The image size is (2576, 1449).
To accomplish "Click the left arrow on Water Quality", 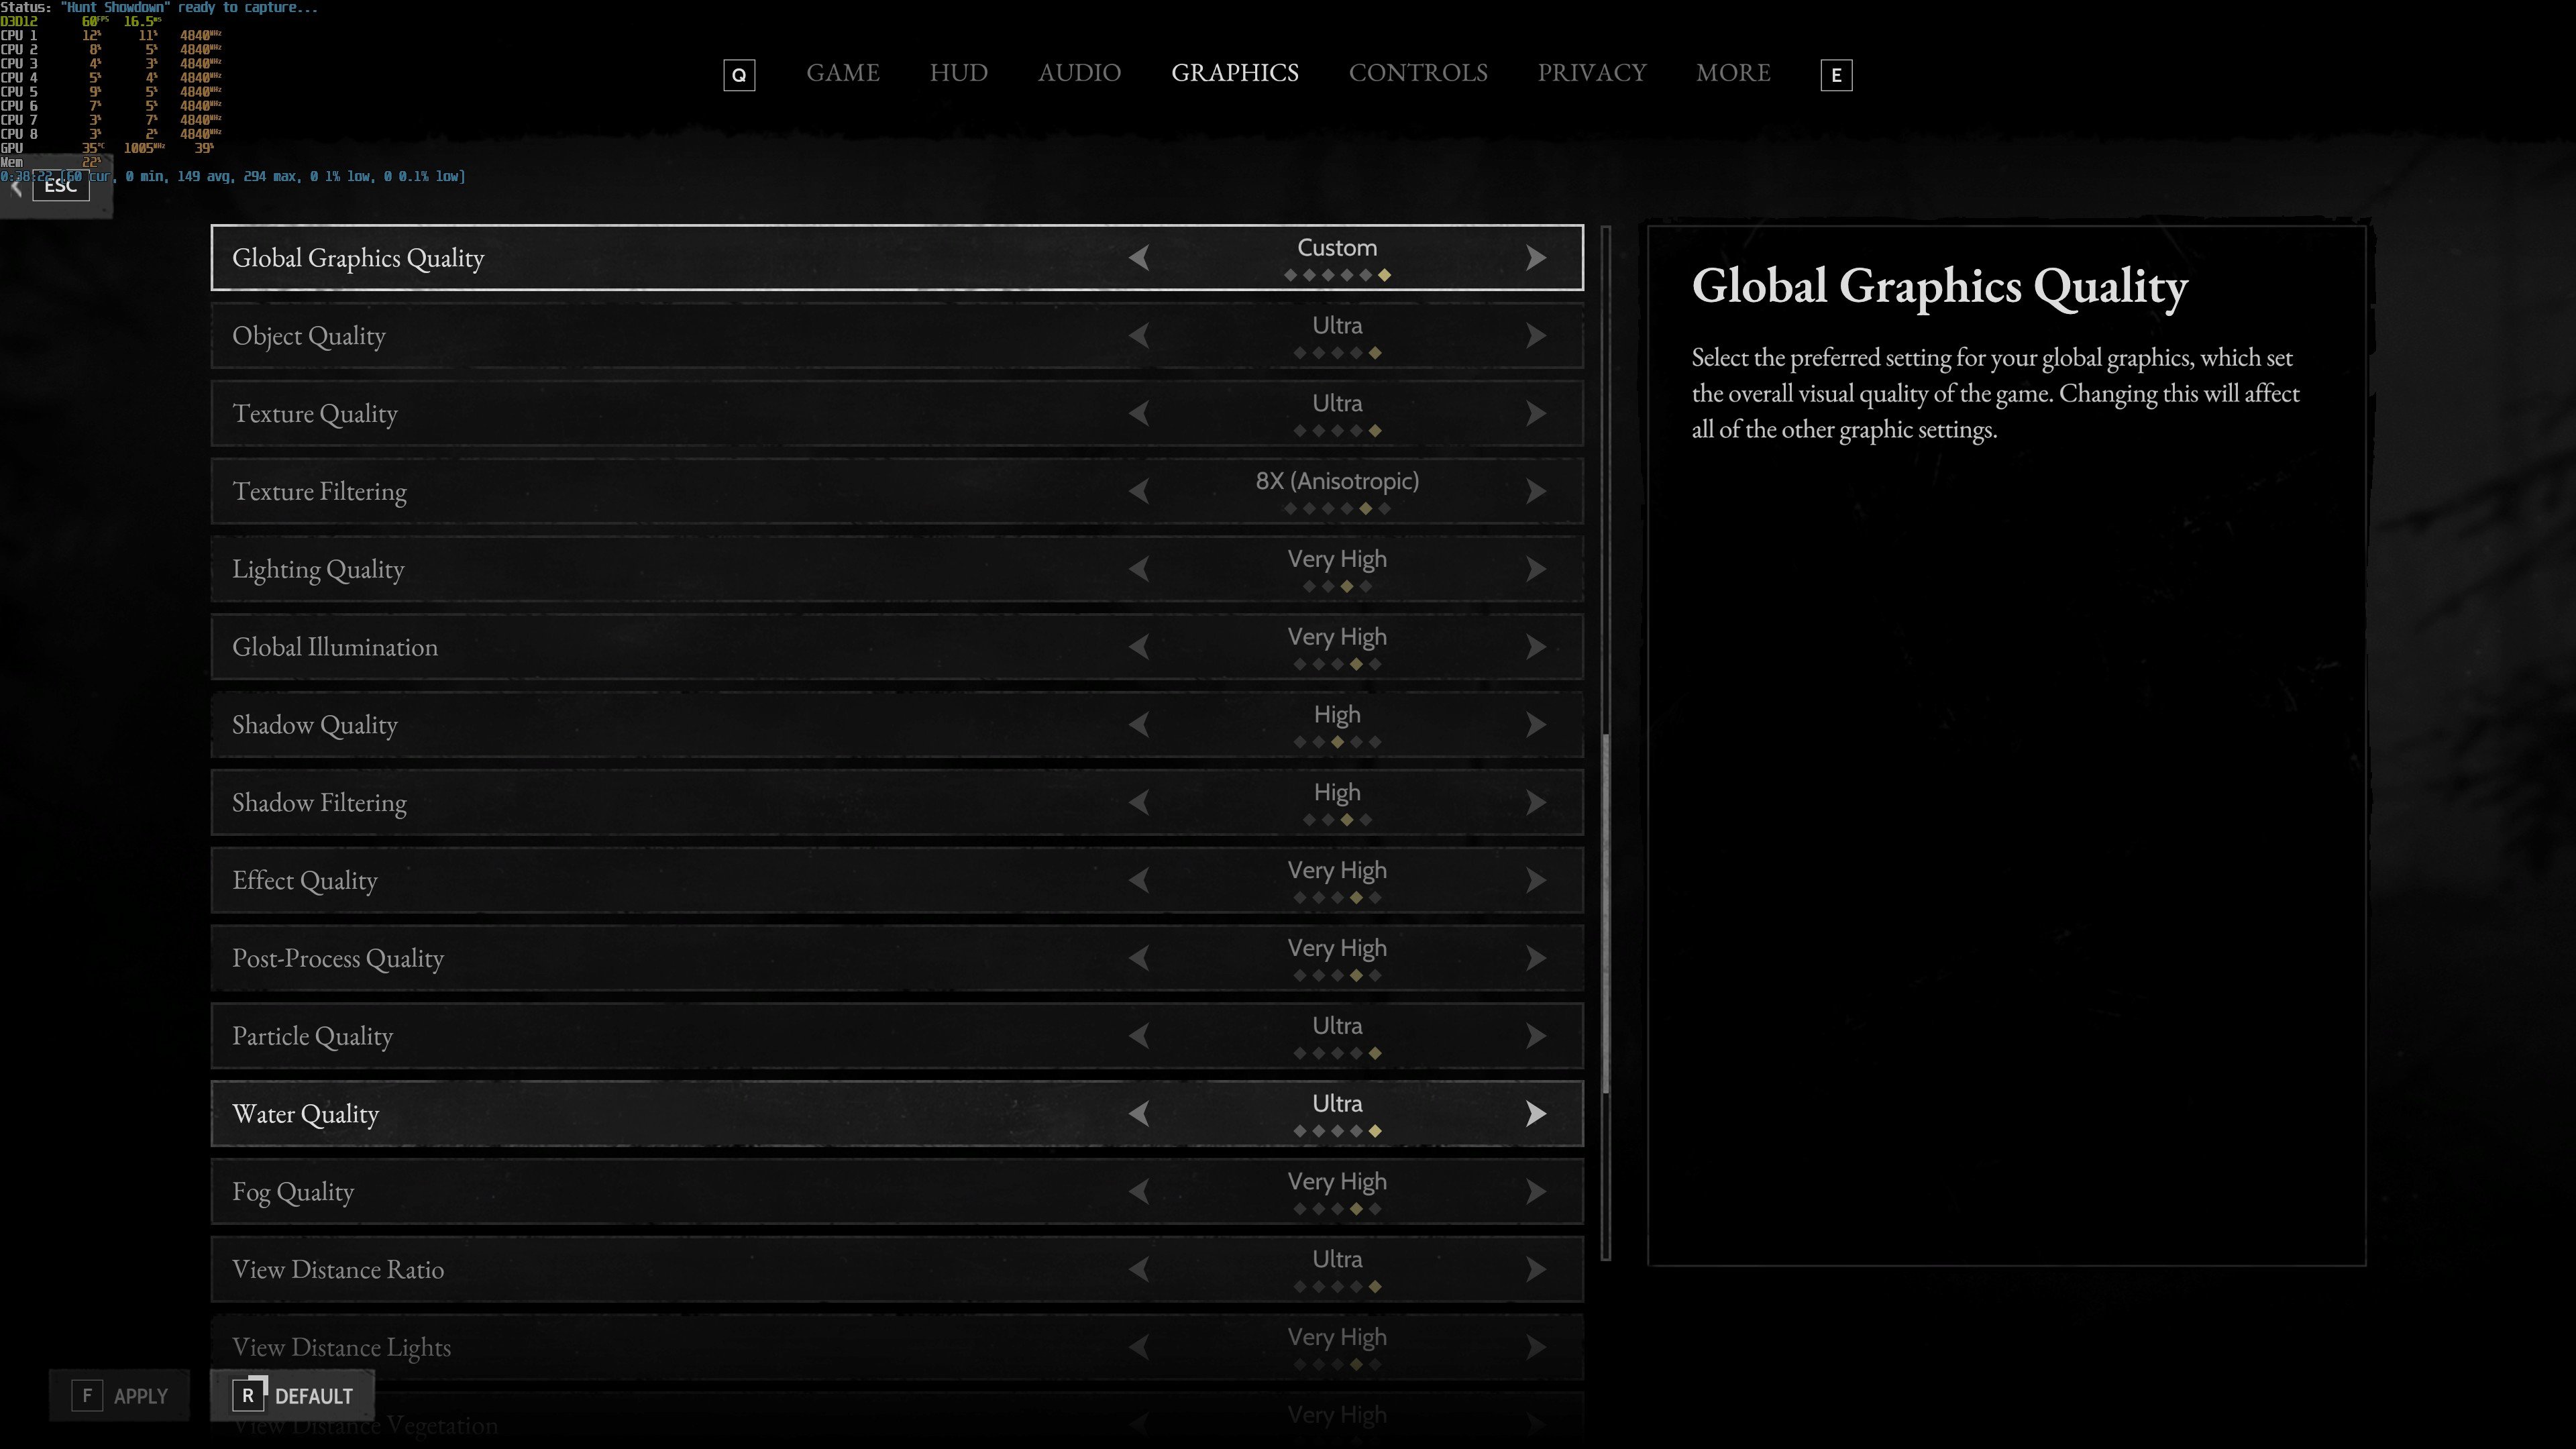I will (1139, 1114).
